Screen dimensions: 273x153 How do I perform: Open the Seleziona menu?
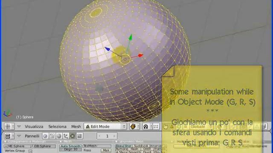tap(57, 127)
